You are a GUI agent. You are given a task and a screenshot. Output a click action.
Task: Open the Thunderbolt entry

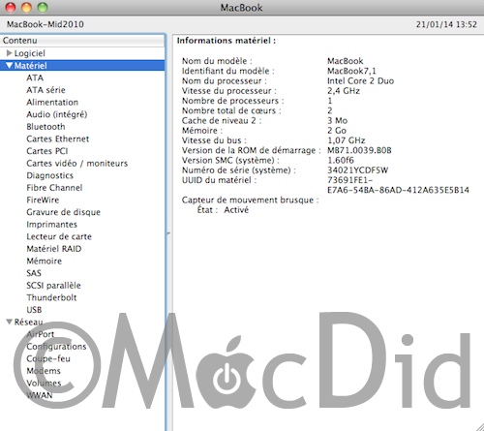click(51, 297)
